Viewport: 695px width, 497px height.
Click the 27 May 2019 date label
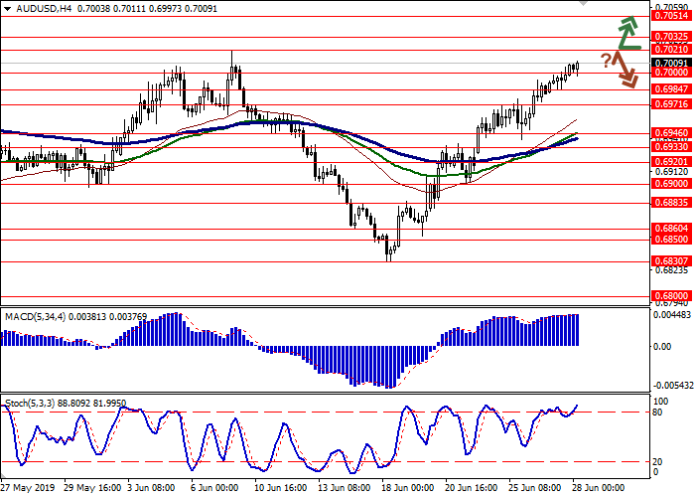tap(28, 488)
